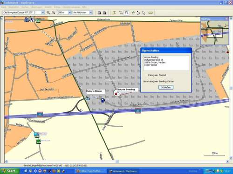The height and width of the screenshot is (174, 233).
Task: Select the waypoint flag tool
Action: tap(133, 13)
